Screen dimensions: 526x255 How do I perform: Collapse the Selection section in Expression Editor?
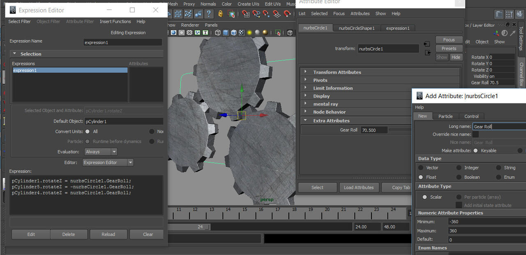click(x=14, y=54)
